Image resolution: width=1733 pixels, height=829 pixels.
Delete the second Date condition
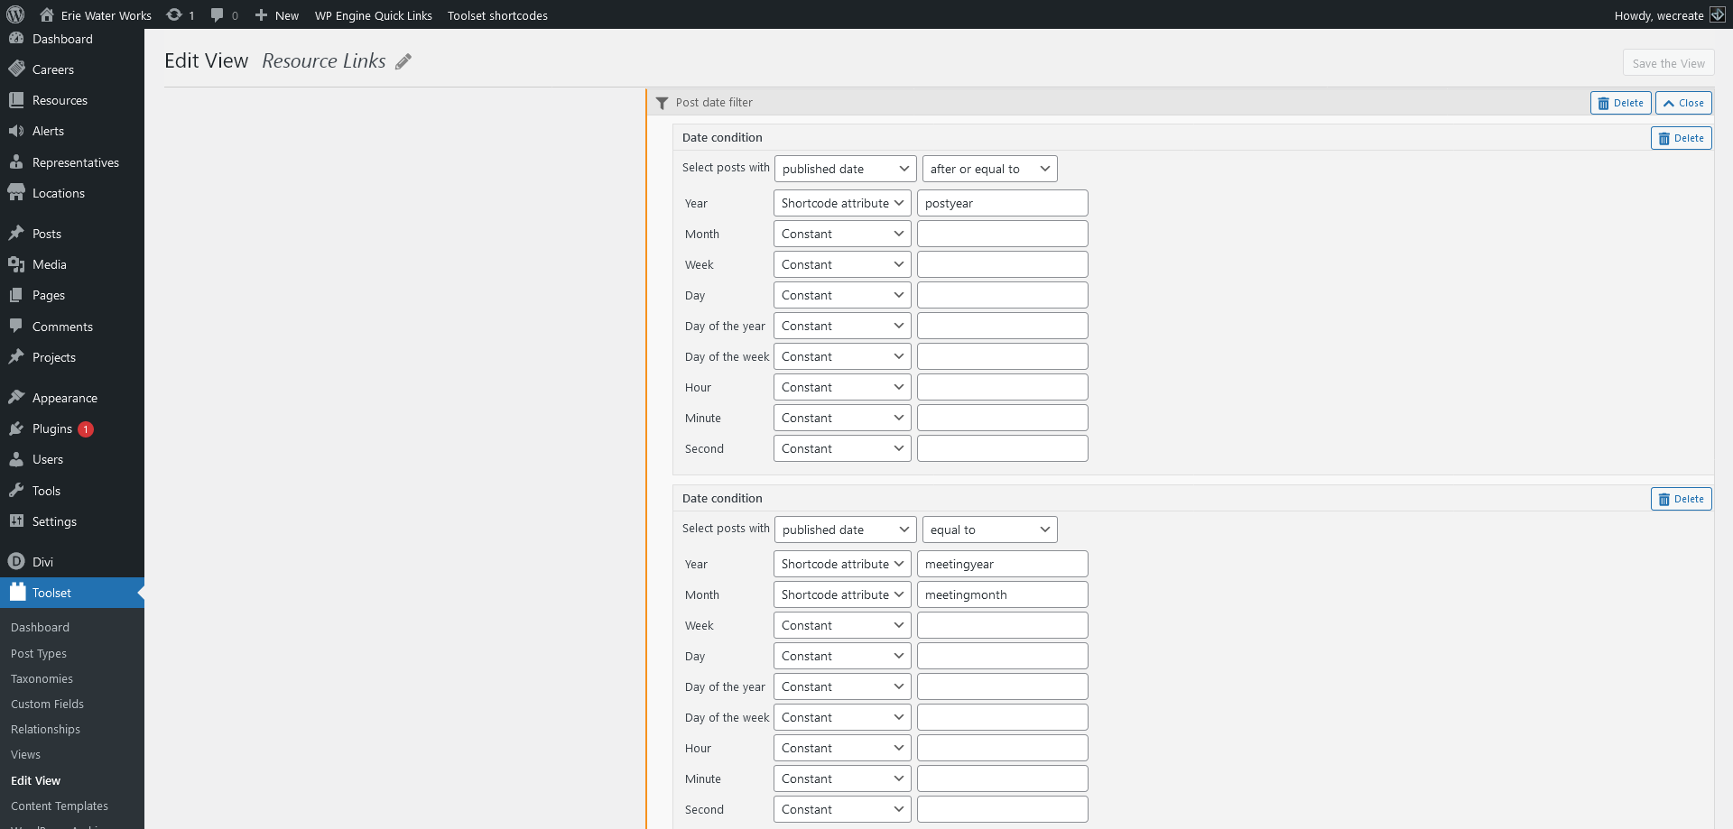(1681, 499)
